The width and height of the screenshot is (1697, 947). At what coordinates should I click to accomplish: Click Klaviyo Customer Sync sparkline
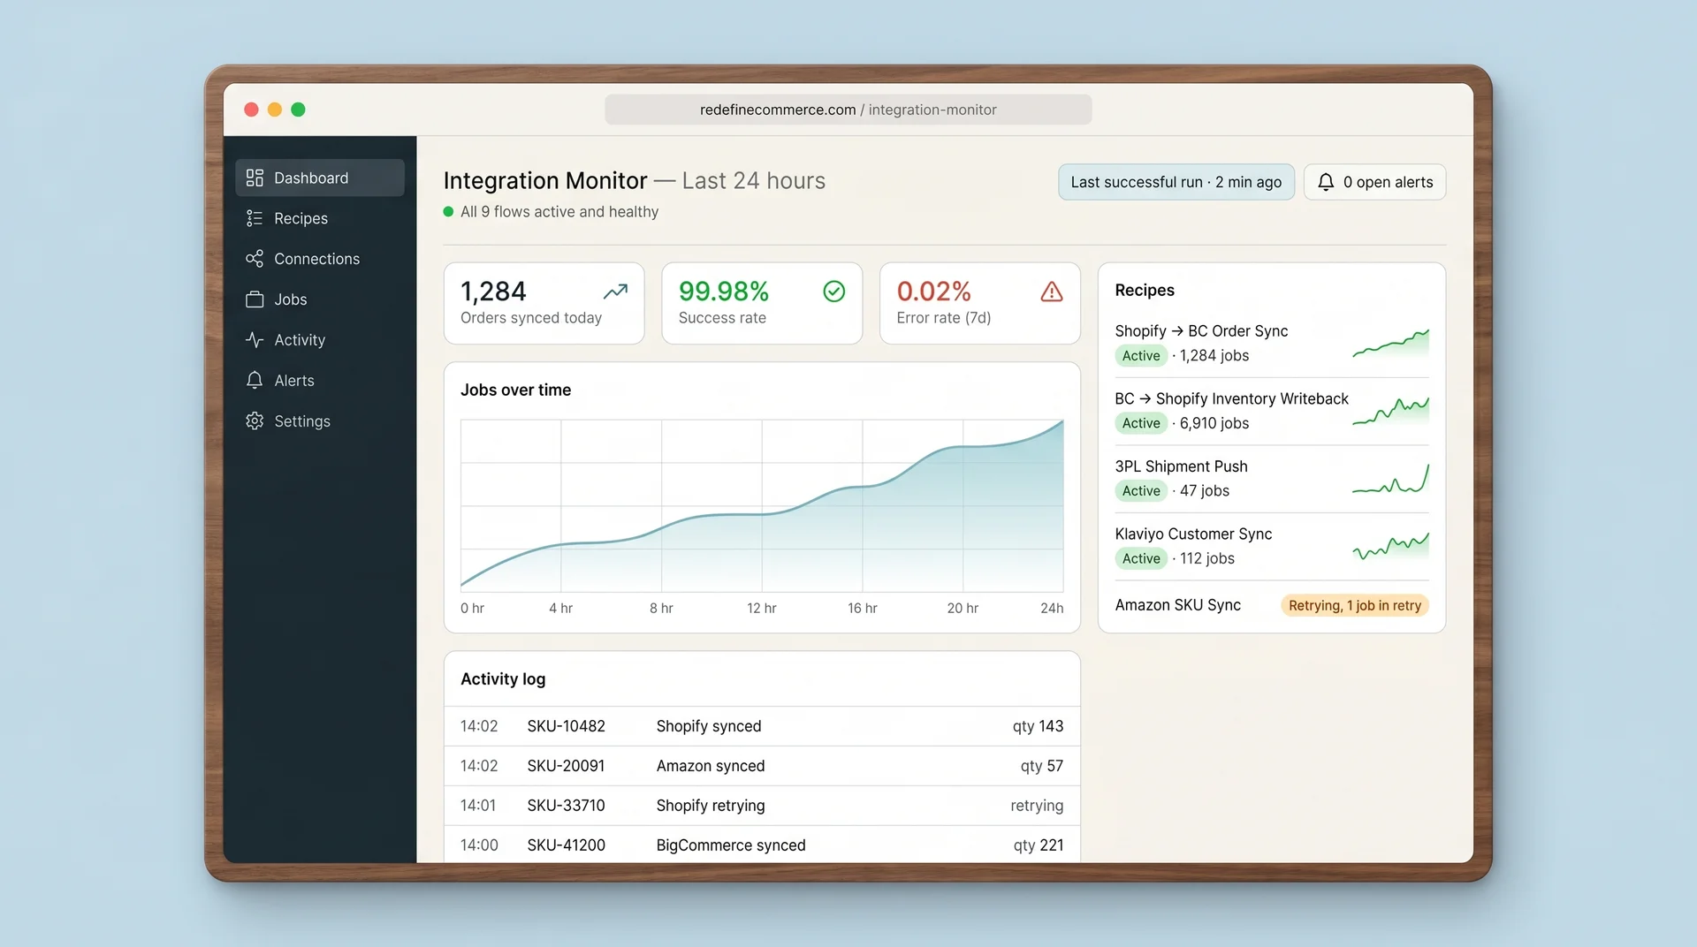1390,546
